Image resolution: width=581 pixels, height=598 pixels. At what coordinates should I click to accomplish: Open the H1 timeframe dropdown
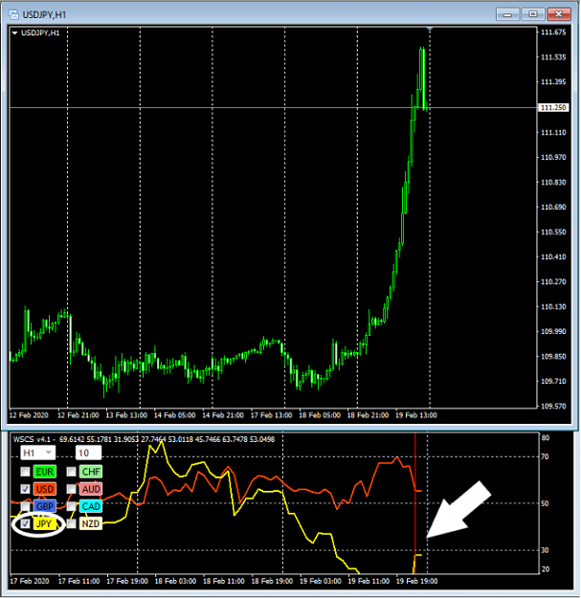tap(37, 453)
